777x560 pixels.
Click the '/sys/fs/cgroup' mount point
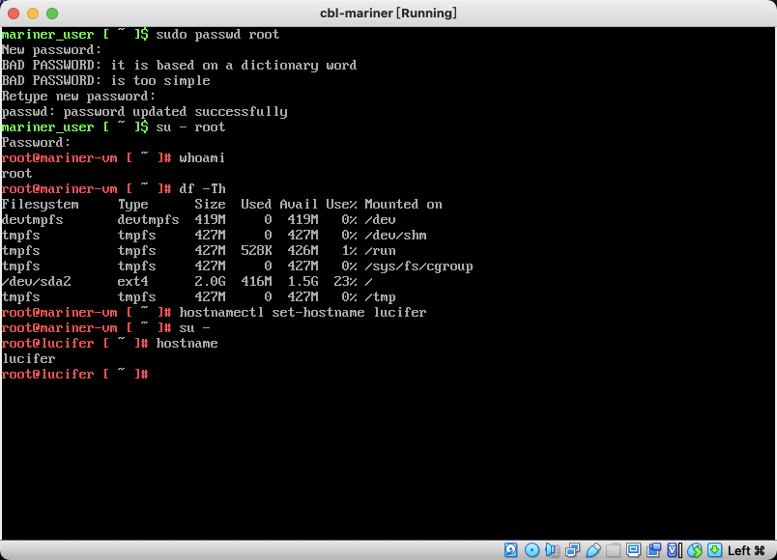point(418,266)
